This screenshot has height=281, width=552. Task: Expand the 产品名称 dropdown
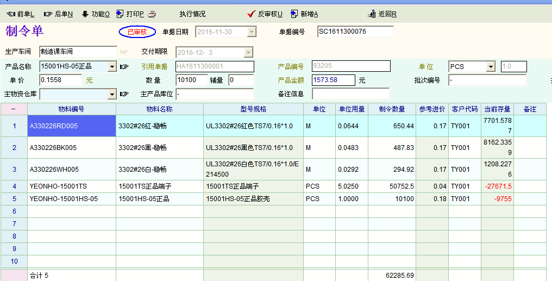click(112, 67)
